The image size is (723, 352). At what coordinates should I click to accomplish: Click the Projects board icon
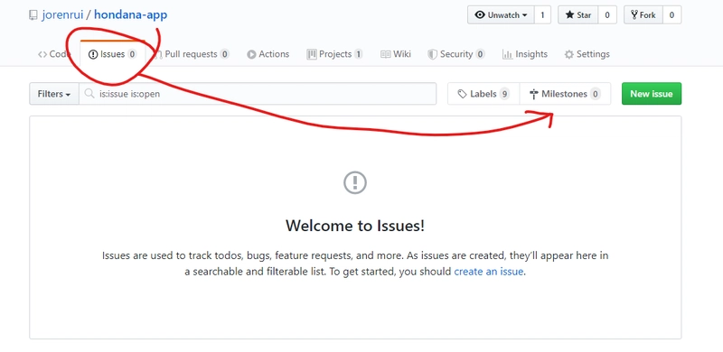pos(312,54)
